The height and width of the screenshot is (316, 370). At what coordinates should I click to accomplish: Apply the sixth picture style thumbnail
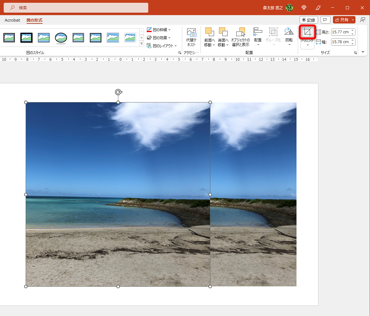[95, 38]
